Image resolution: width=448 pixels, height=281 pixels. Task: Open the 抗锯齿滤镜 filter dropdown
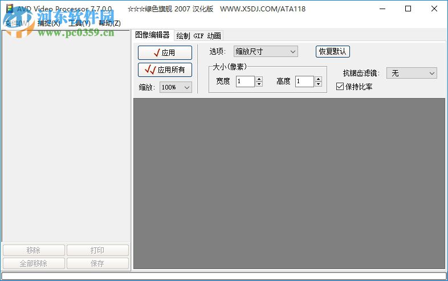pos(412,73)
